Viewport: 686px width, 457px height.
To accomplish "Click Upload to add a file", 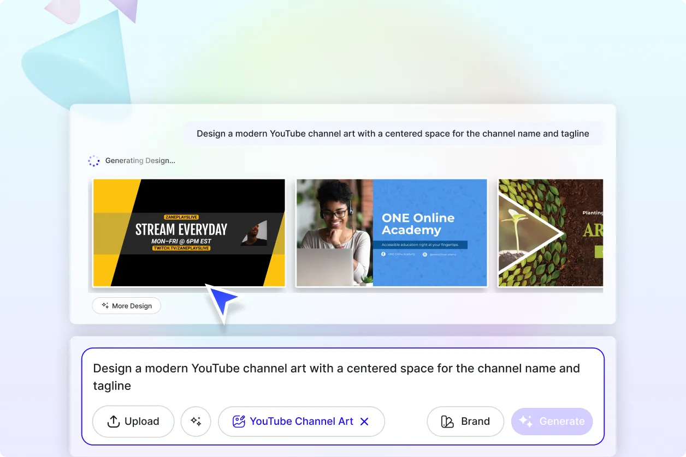I will [x=133, y=421].
